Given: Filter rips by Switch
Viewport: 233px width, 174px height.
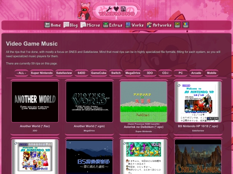Looking at the screenshot, I should click(x=116, y=73).
